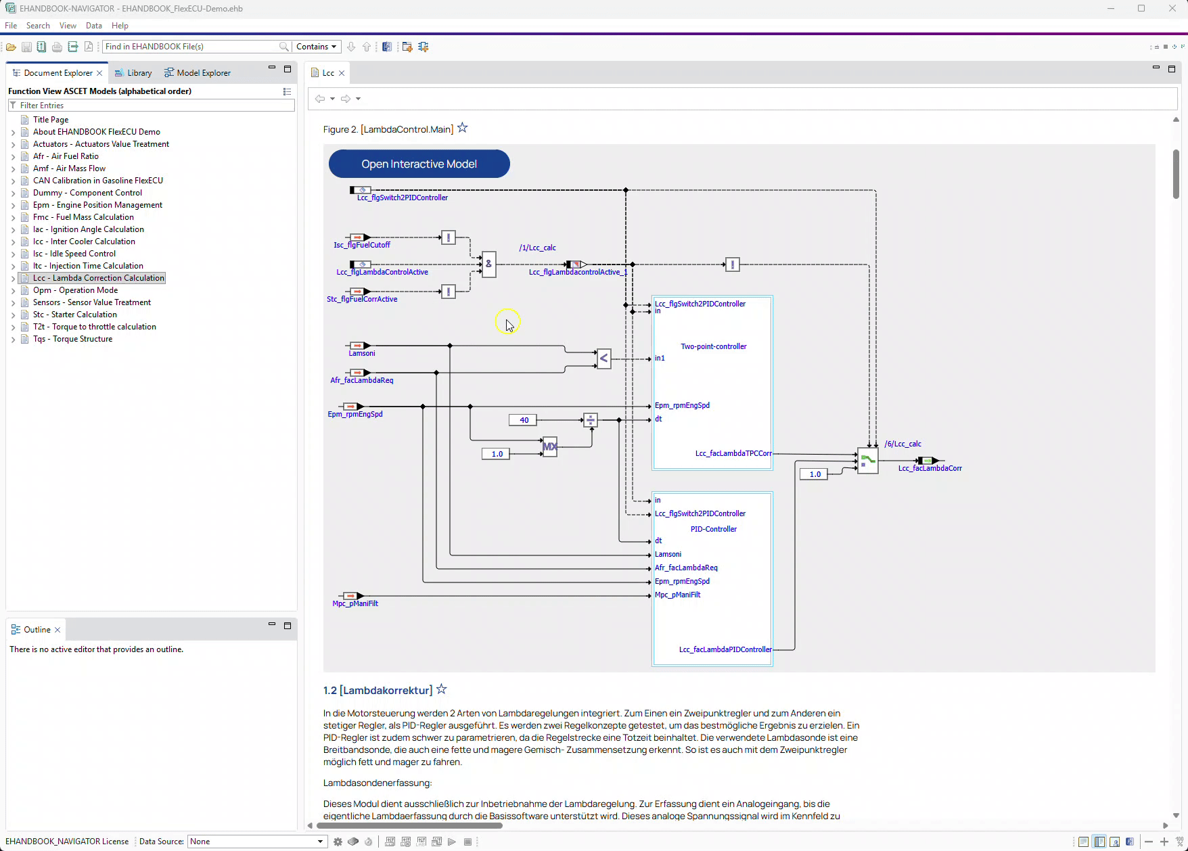Click the Find in EHANDBOOK File(s) search field
This screenshot has width=1188, height=851.
click(191, 47)
